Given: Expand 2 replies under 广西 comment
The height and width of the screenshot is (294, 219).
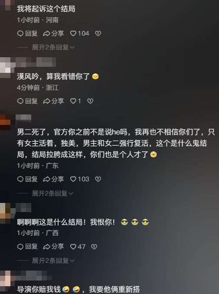Looking at the screenshot, I should point(53,261).
